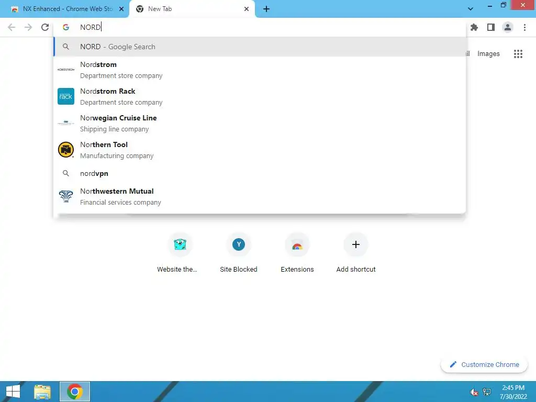Click in the address bar text NORD

(x=90, y=27)
